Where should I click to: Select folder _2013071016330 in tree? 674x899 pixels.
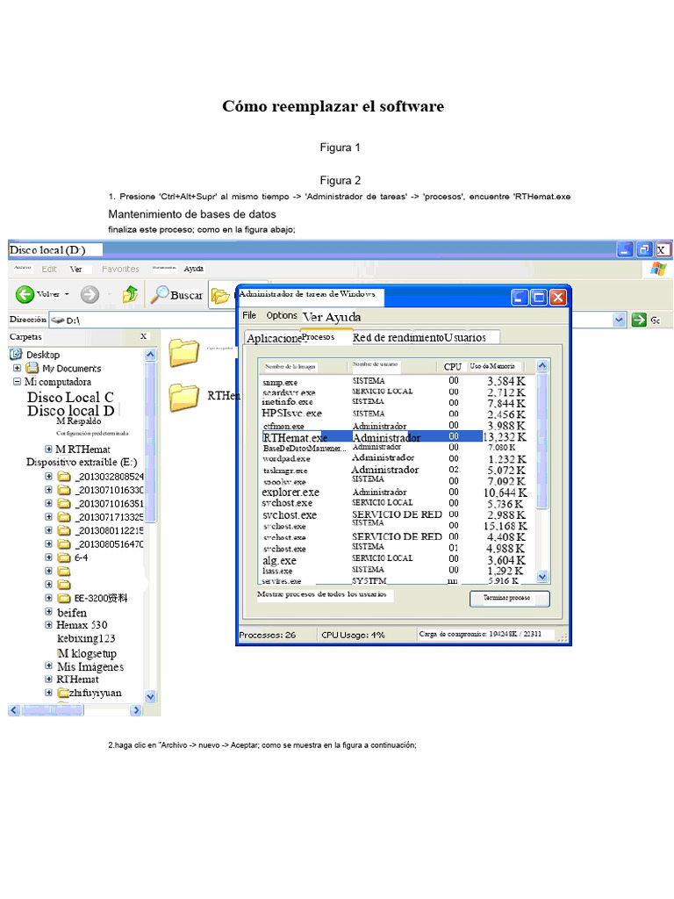(x=102, y=490)
